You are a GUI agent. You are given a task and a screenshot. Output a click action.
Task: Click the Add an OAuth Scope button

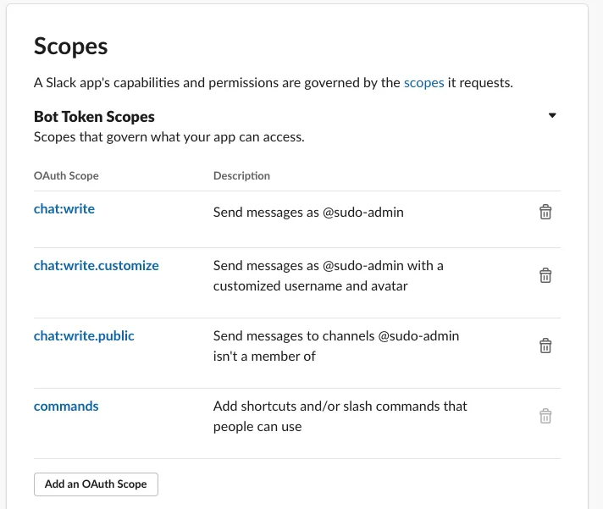point(96,484)
